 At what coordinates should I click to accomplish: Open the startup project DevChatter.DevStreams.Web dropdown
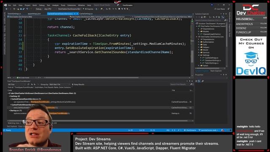69,9
